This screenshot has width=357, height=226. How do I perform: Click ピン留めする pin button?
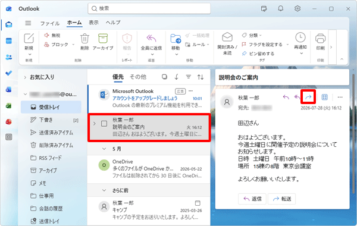click(258, 54)
